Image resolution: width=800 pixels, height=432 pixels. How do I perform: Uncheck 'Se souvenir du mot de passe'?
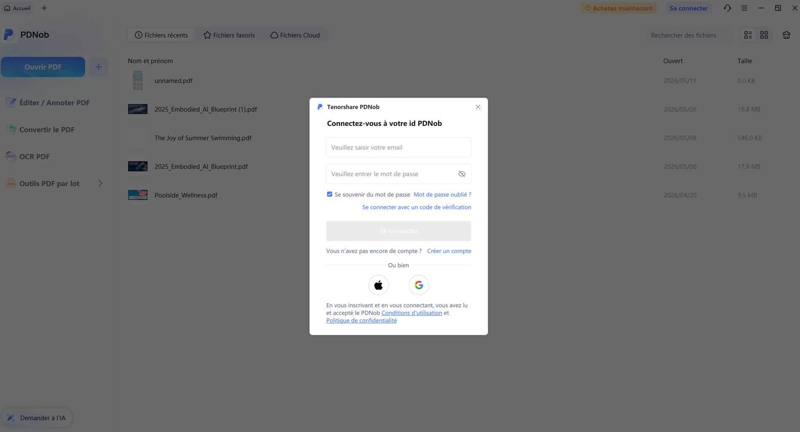330,194
